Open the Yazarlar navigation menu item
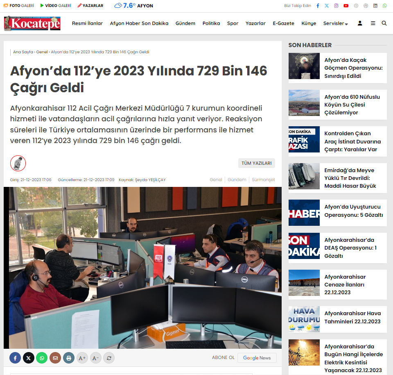 255,23
